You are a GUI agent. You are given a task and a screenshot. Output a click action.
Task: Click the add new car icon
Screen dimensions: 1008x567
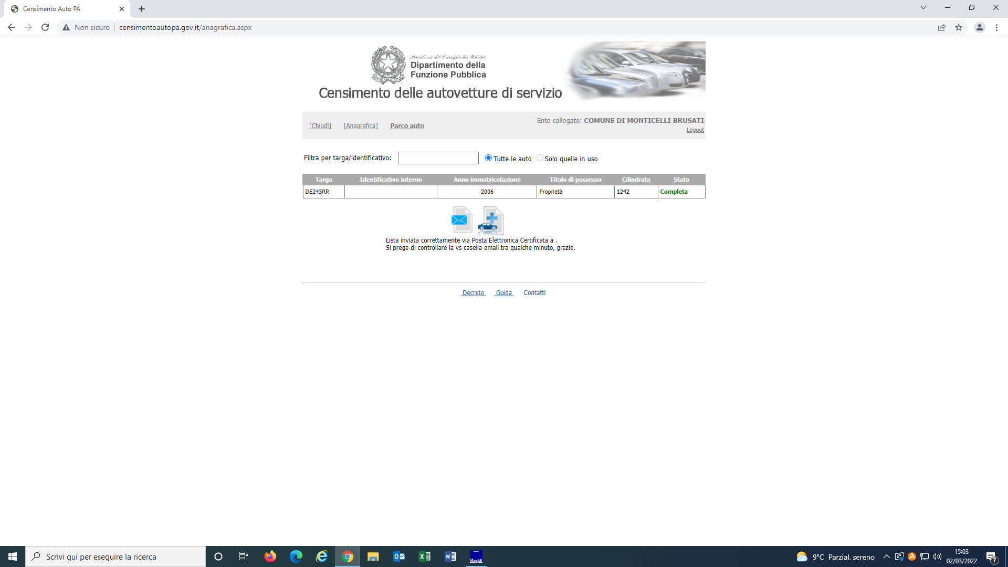click(x=491, y=220)
